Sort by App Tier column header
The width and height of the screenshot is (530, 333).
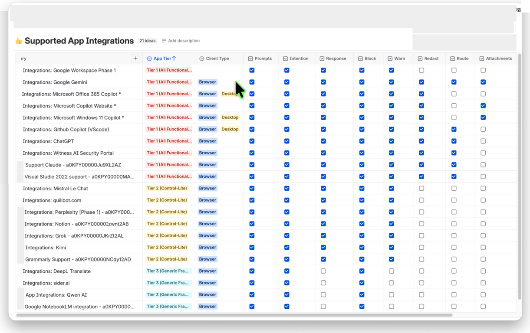[x=168, y=59]
